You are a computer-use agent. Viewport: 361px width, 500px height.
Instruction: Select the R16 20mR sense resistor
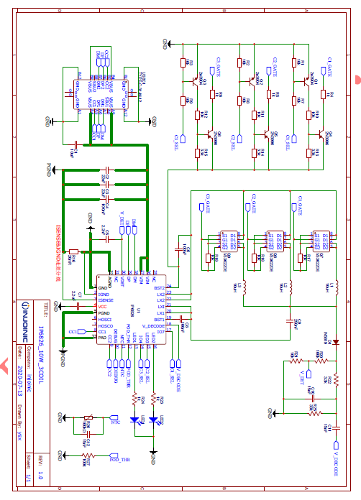pos(74,252)
